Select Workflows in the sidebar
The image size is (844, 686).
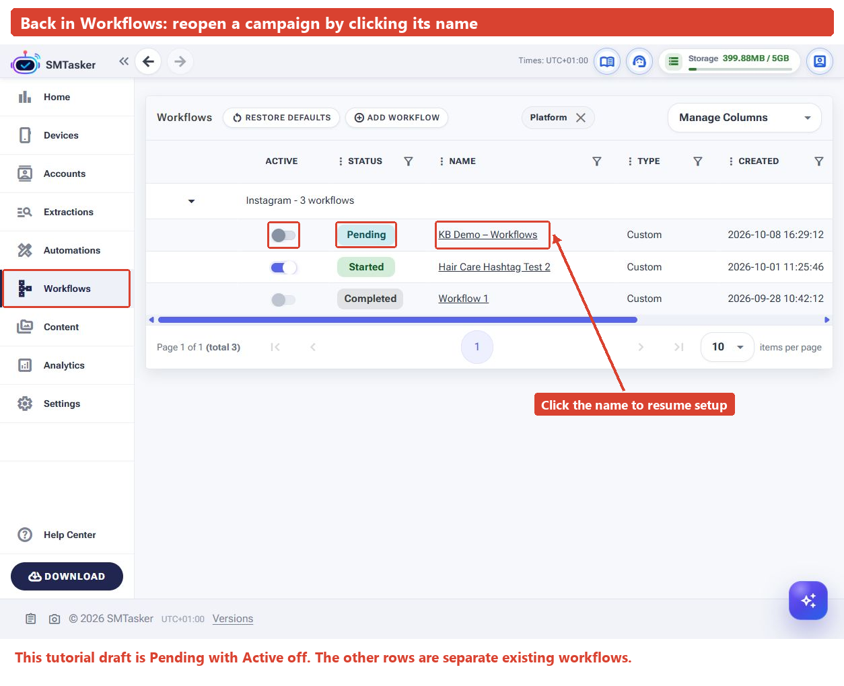pyautogui.click(x=67, y=289)
